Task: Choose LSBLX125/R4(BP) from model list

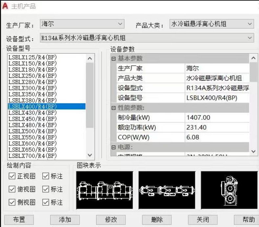Action: coord(33,57)
